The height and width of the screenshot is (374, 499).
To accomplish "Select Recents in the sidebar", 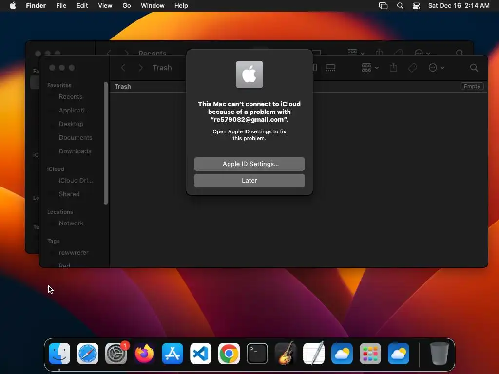I will [x=71, y=97].
